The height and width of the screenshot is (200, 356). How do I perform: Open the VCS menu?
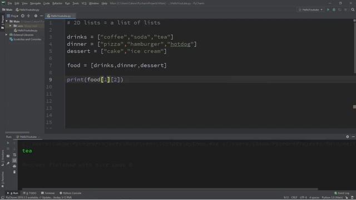[84, 3]
